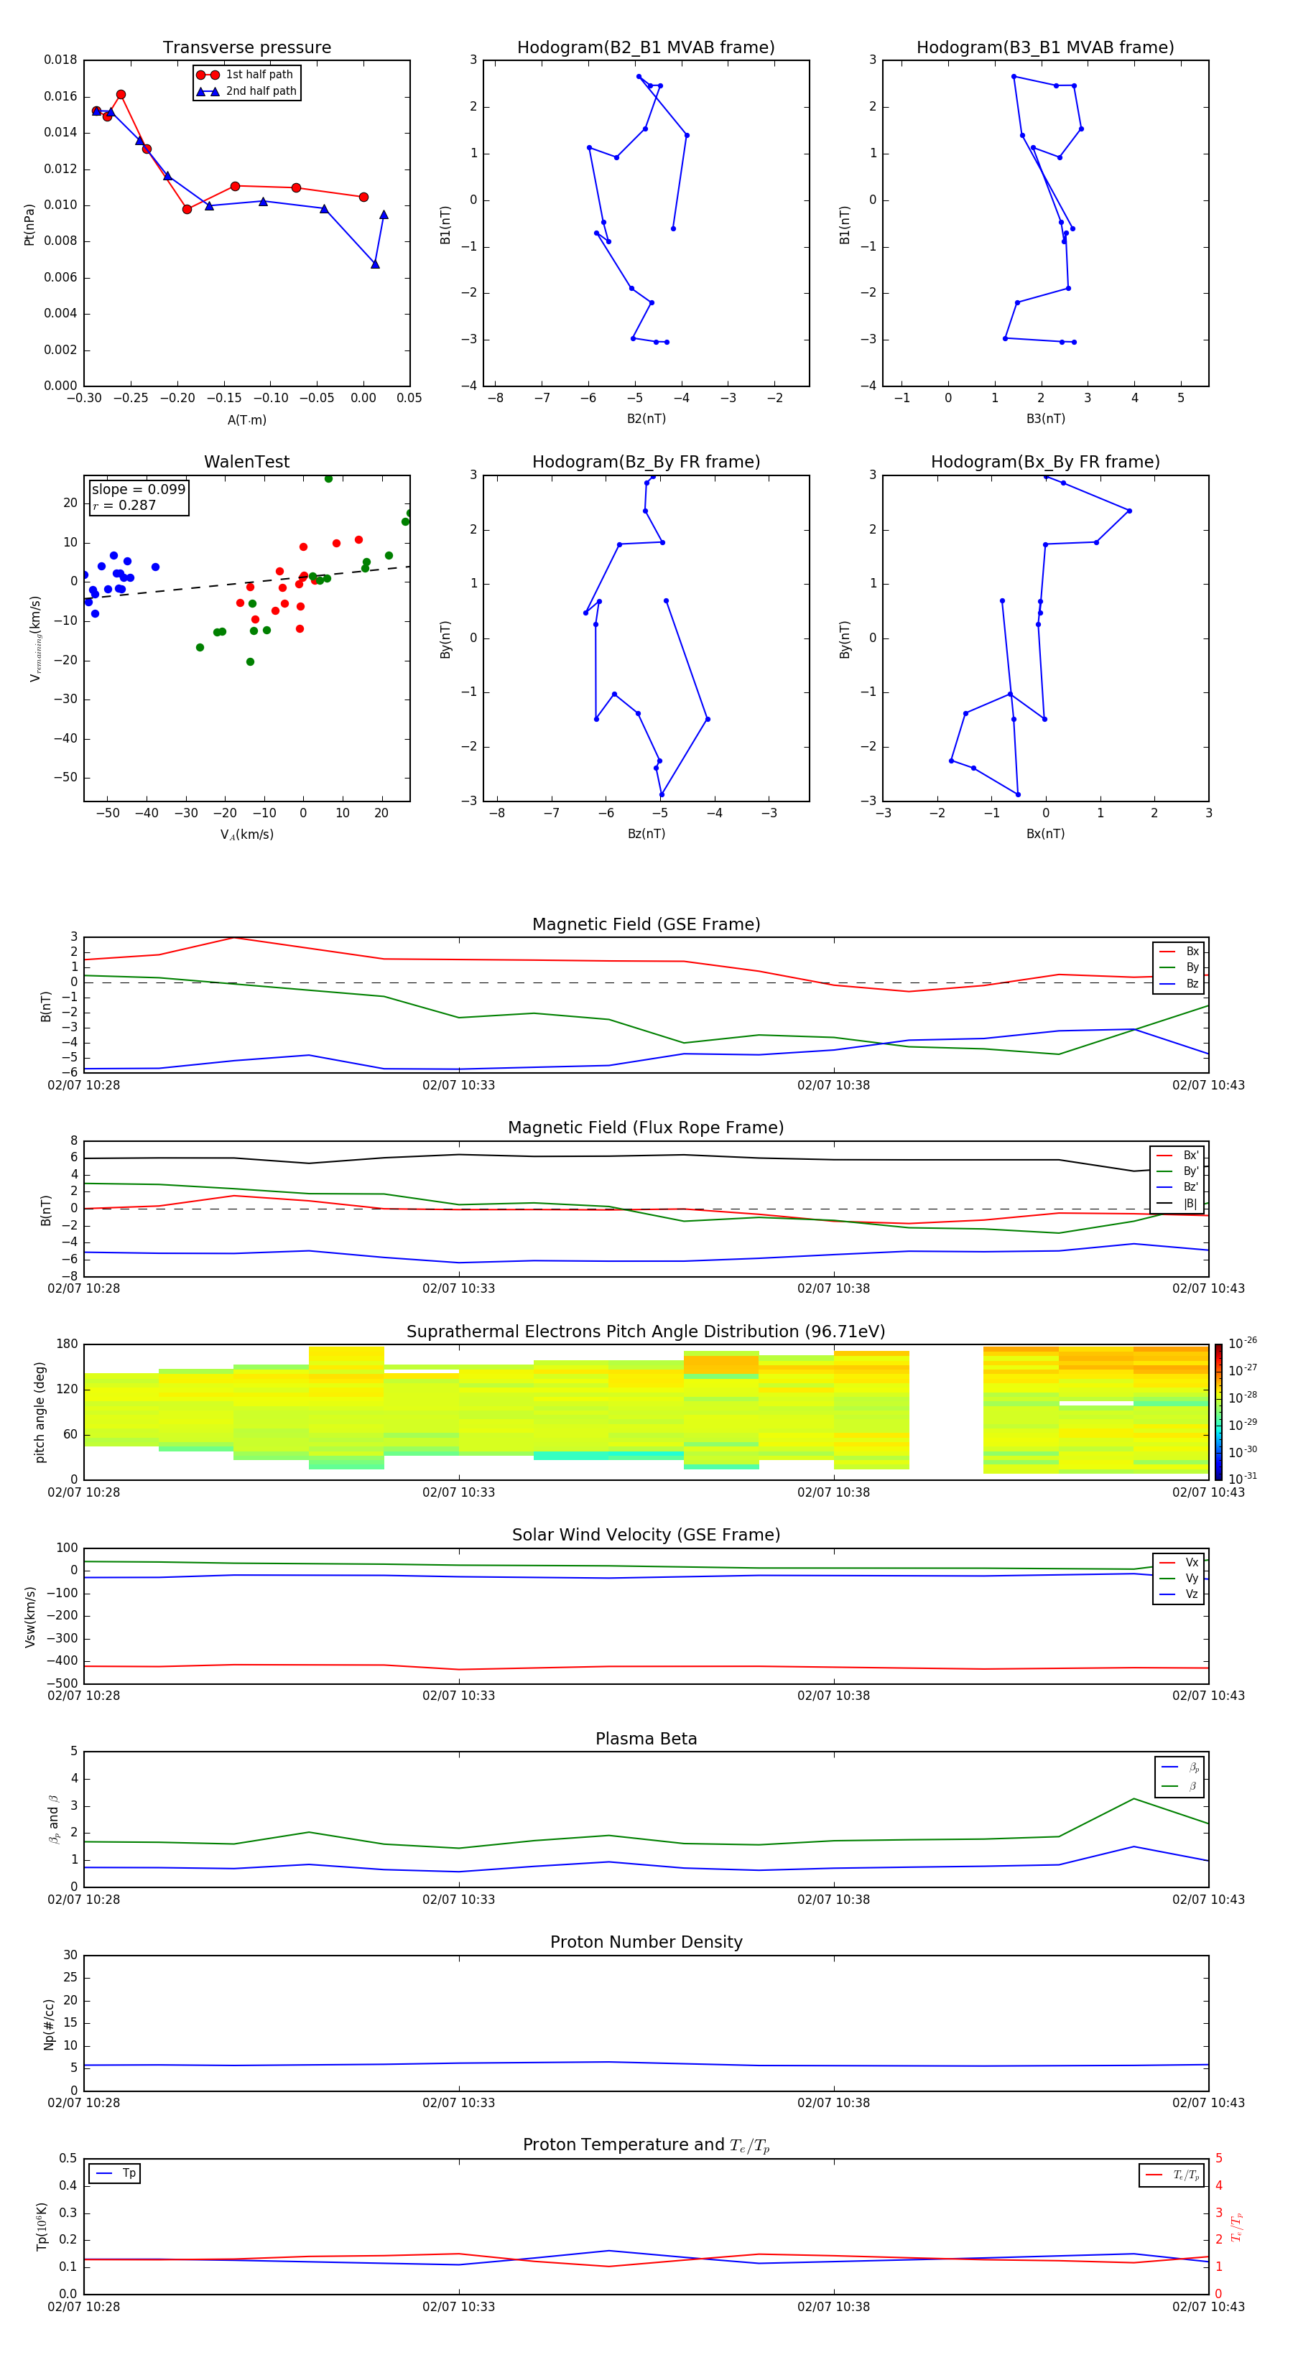Click the 'Magnetic Field (GSE Frame)' title
This screenshot has width=1293, height=2370.
[x=646, y=924]
